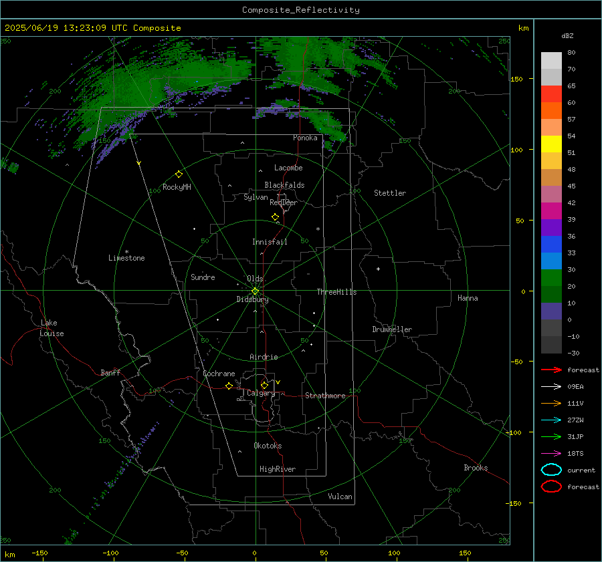This screenshot has width=602, height=562.
Task: Select the bright green swatch below 30 dBZ
Action: (x=551, y=277)
